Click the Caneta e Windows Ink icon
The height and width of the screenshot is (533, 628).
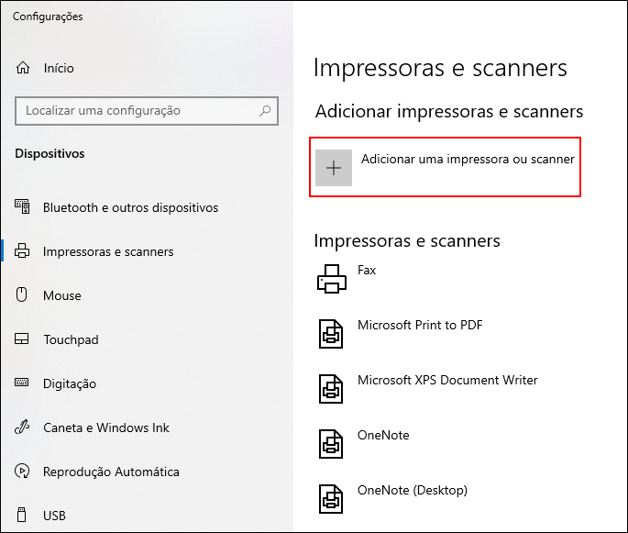tap(23, 428)
